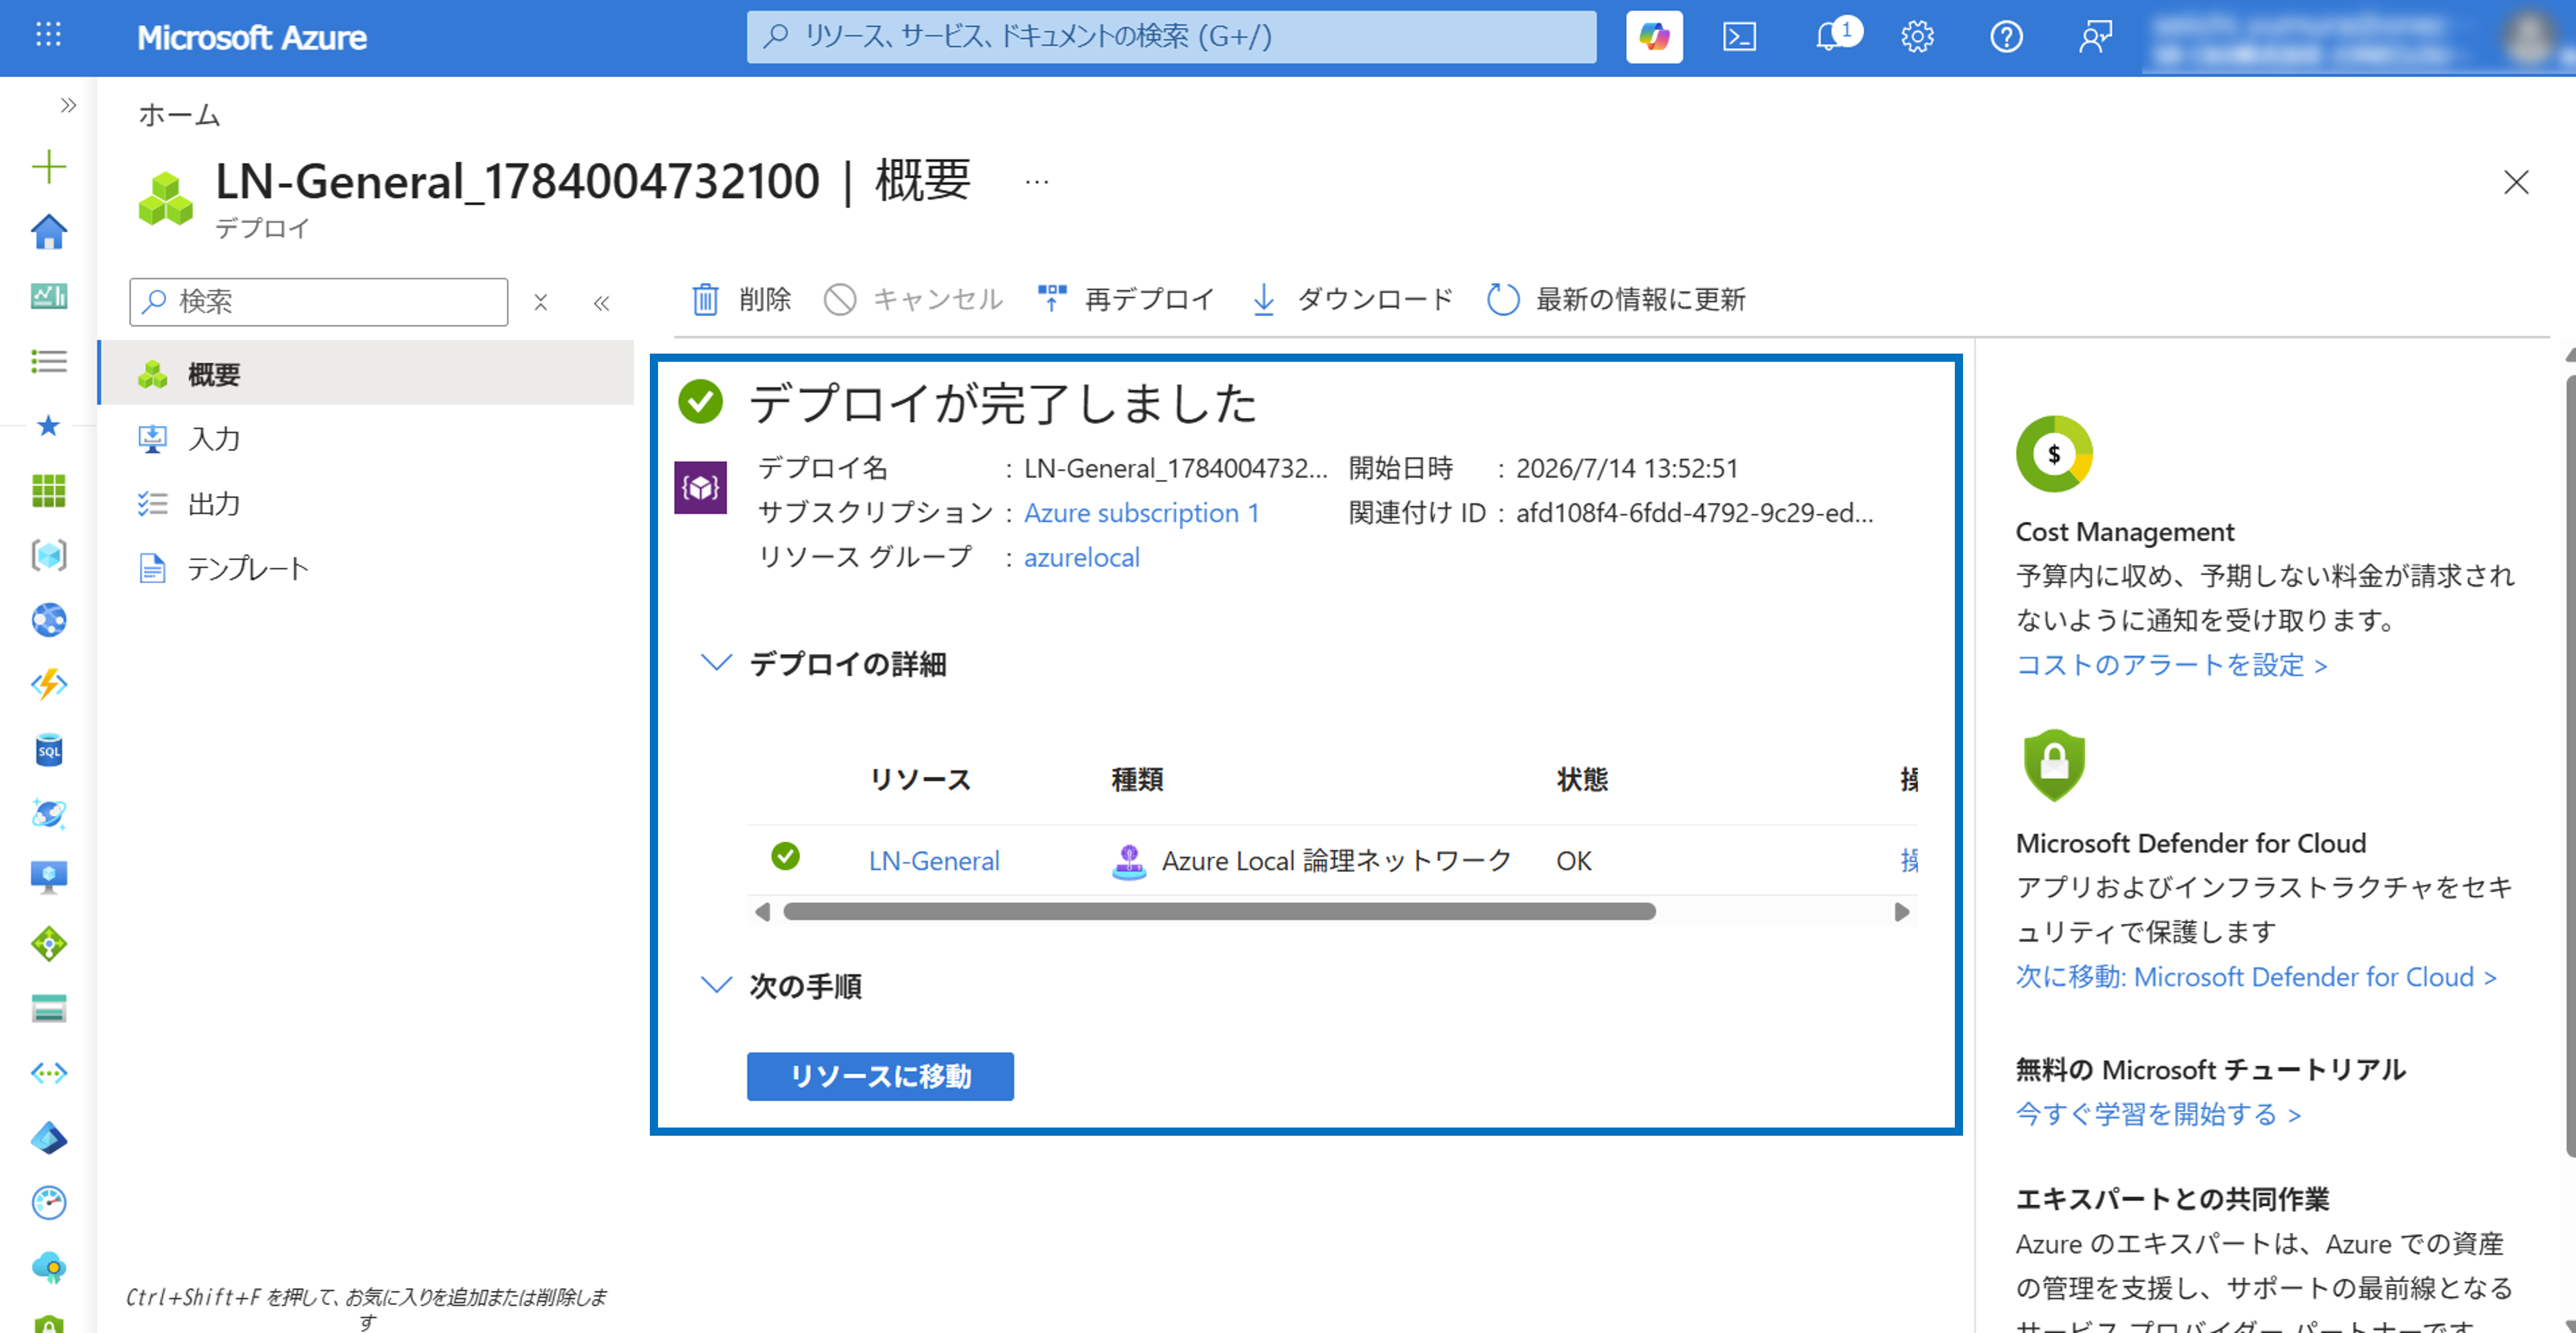Open App Services globe icon in sidebar
This screenshot has height=1333, width=2576.
tap(48, 620)
